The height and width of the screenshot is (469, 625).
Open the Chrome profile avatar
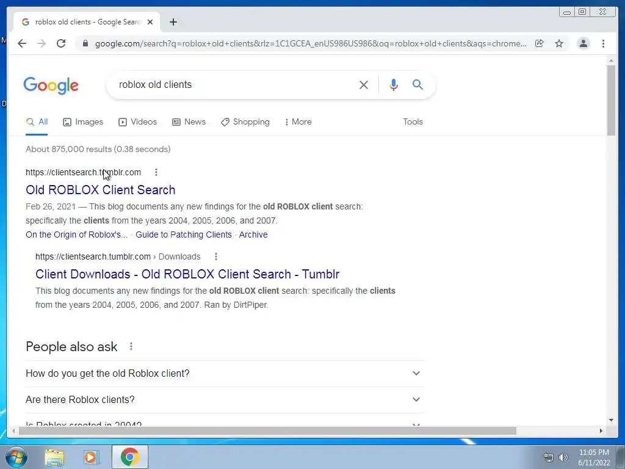583,43
